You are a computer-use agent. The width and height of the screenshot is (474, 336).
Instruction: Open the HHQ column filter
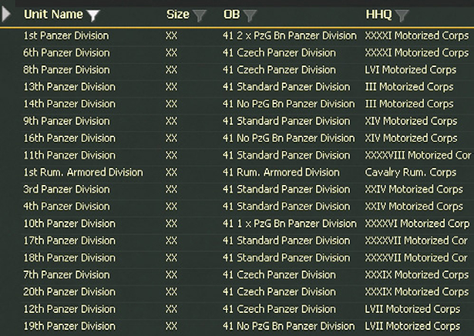[x=402, y=15]
